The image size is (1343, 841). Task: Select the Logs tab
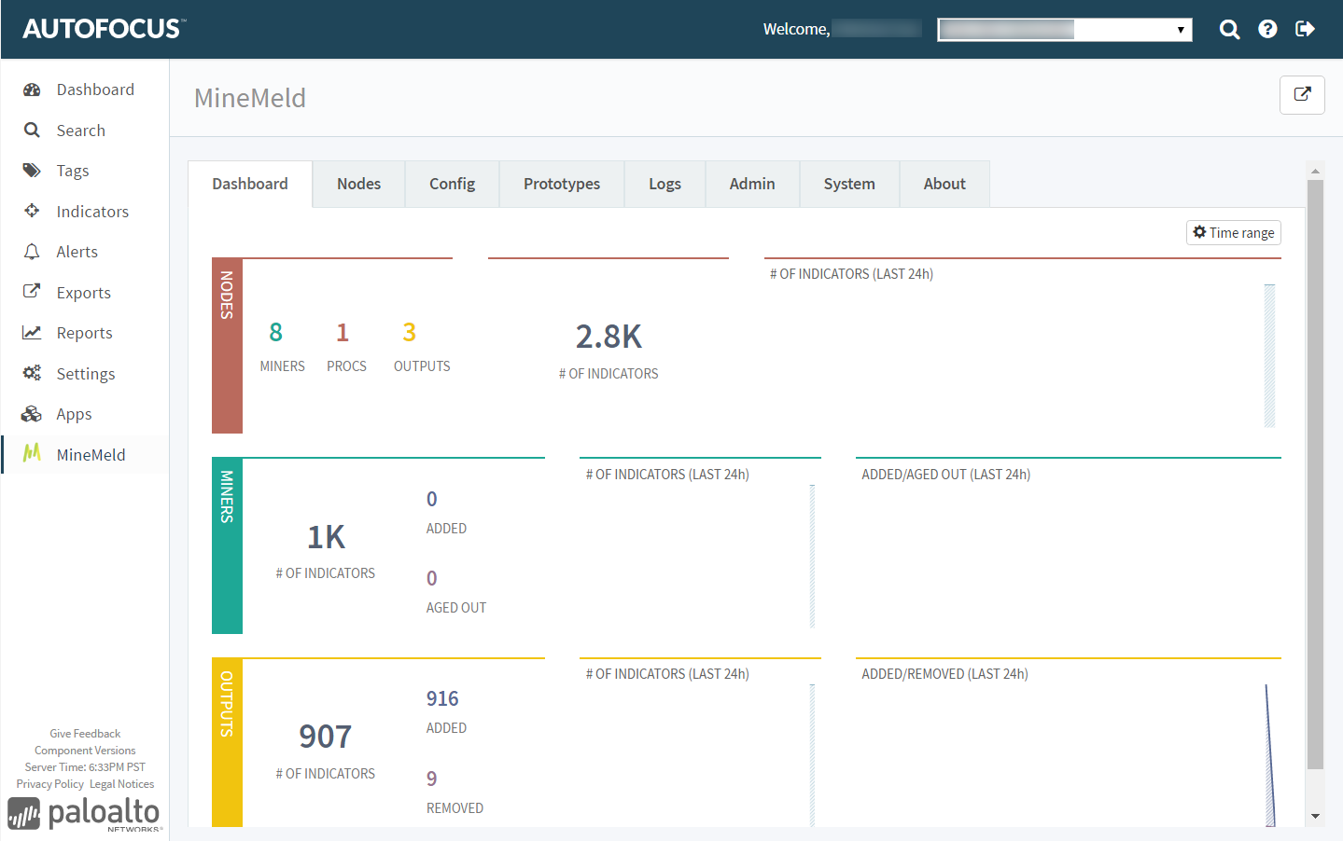click(x=665, y=184)
